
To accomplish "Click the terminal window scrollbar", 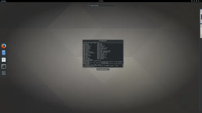I will coord(123,66).
